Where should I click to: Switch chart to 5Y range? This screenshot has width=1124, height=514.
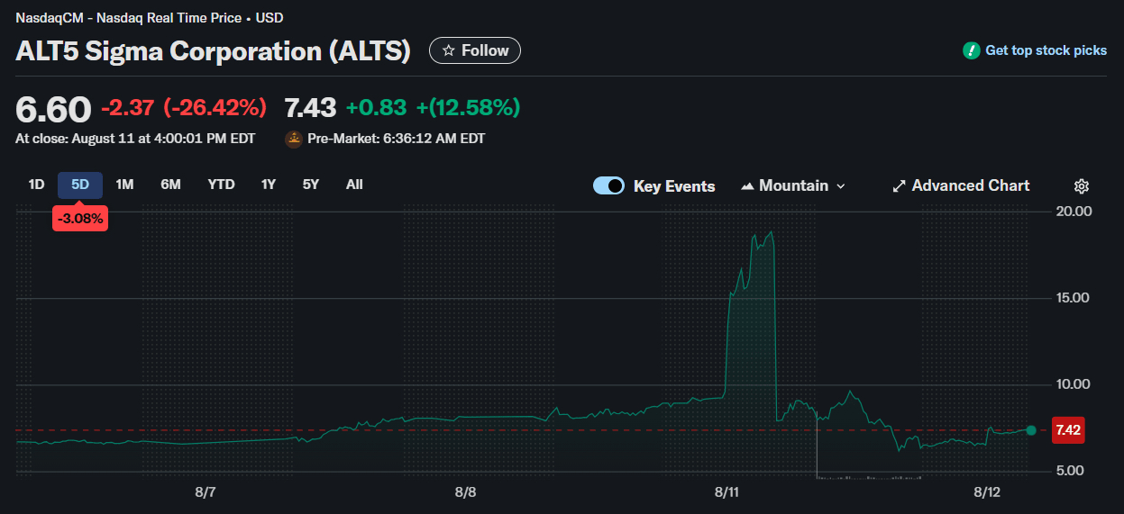pos(311,185)
